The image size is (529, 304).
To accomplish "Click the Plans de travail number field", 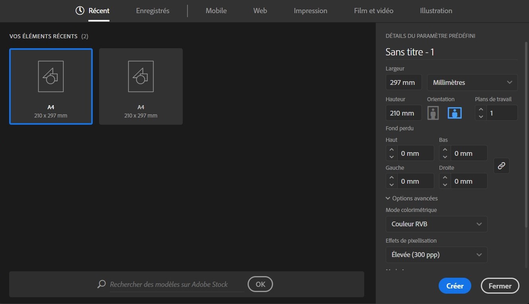I will pyautogui.click(x=502, y=113).
